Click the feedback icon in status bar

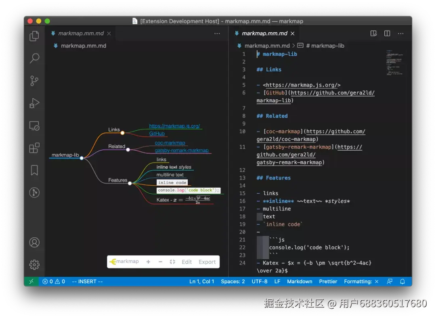point(390,281)
